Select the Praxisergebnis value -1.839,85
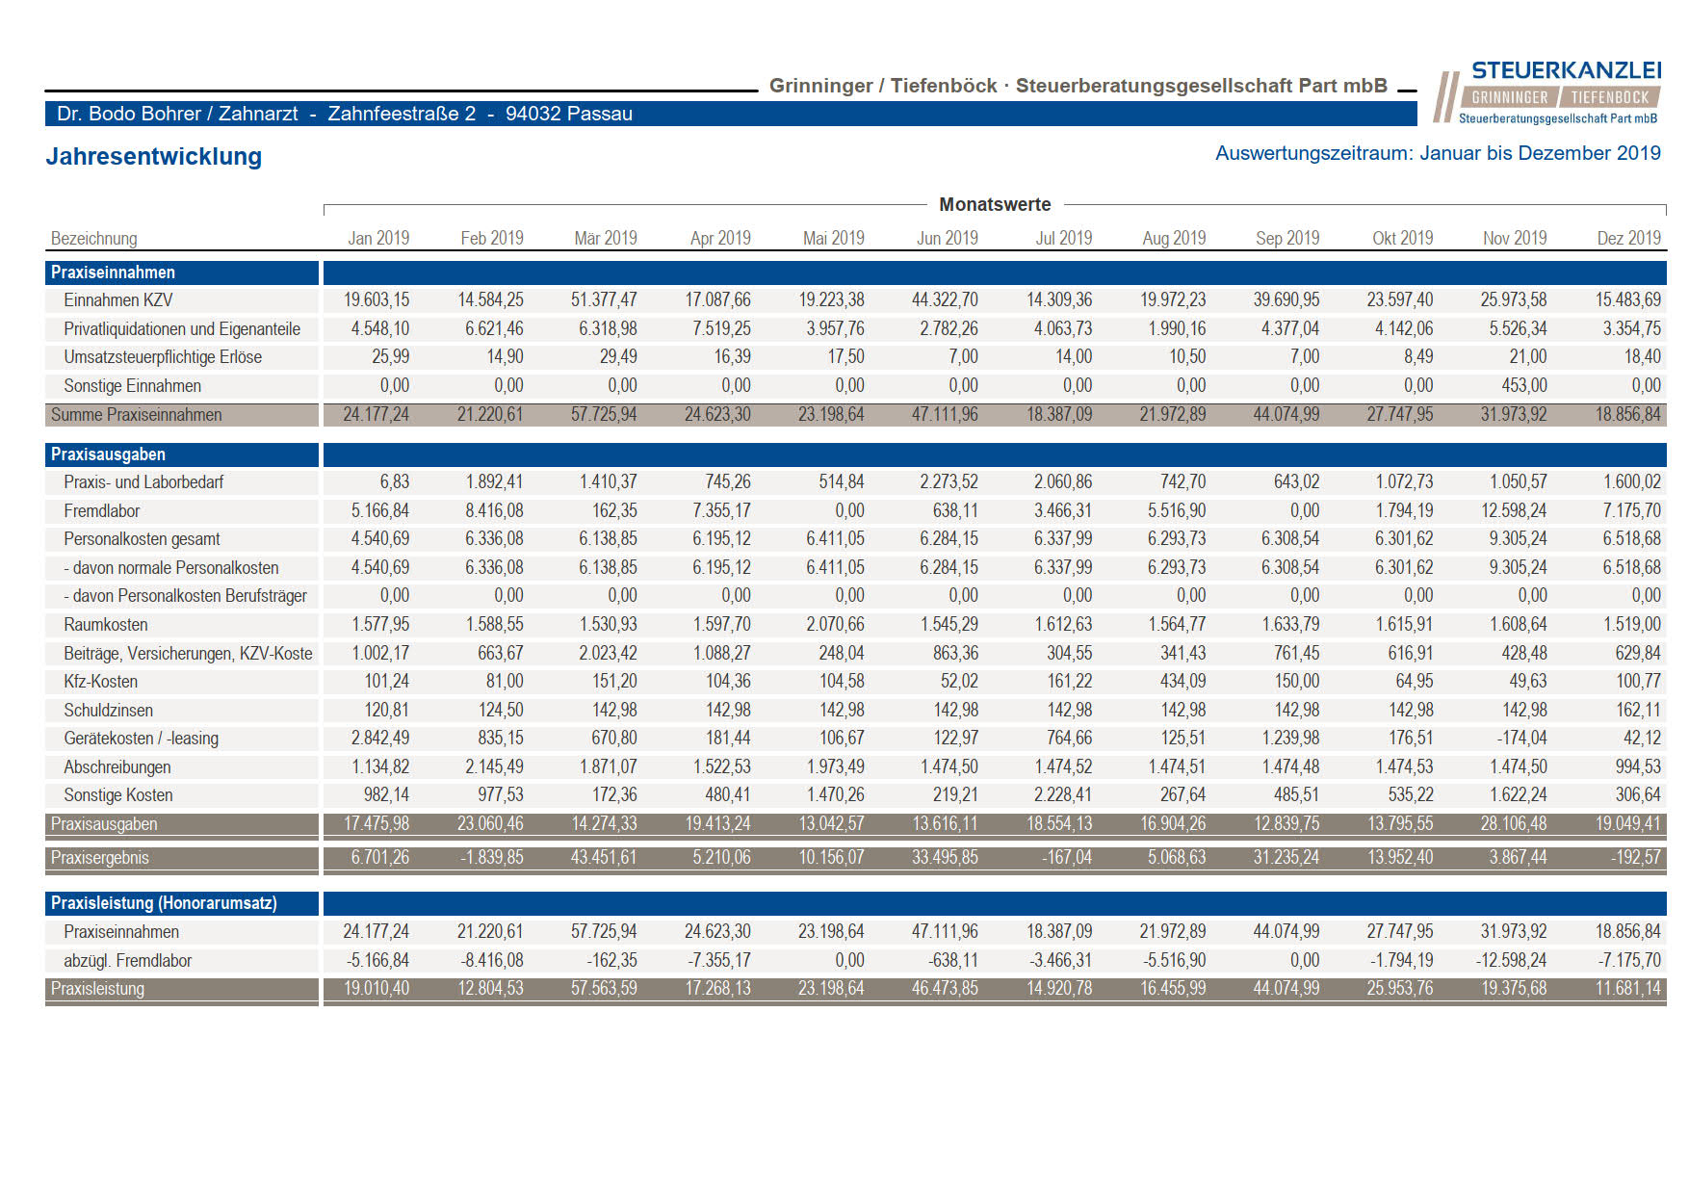The height and width of the screenshot is (1194, 1689). (491, 858)
